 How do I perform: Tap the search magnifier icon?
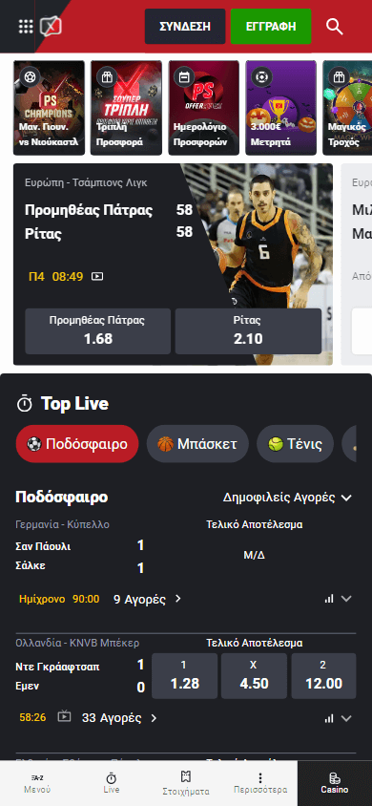coord(335,26)
